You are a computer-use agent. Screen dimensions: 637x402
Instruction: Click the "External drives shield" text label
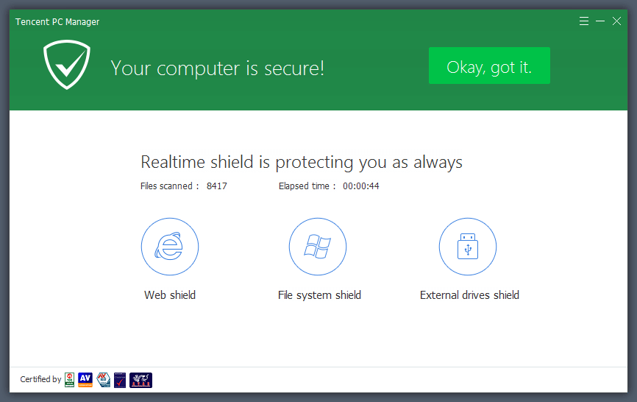click(469, 295)
